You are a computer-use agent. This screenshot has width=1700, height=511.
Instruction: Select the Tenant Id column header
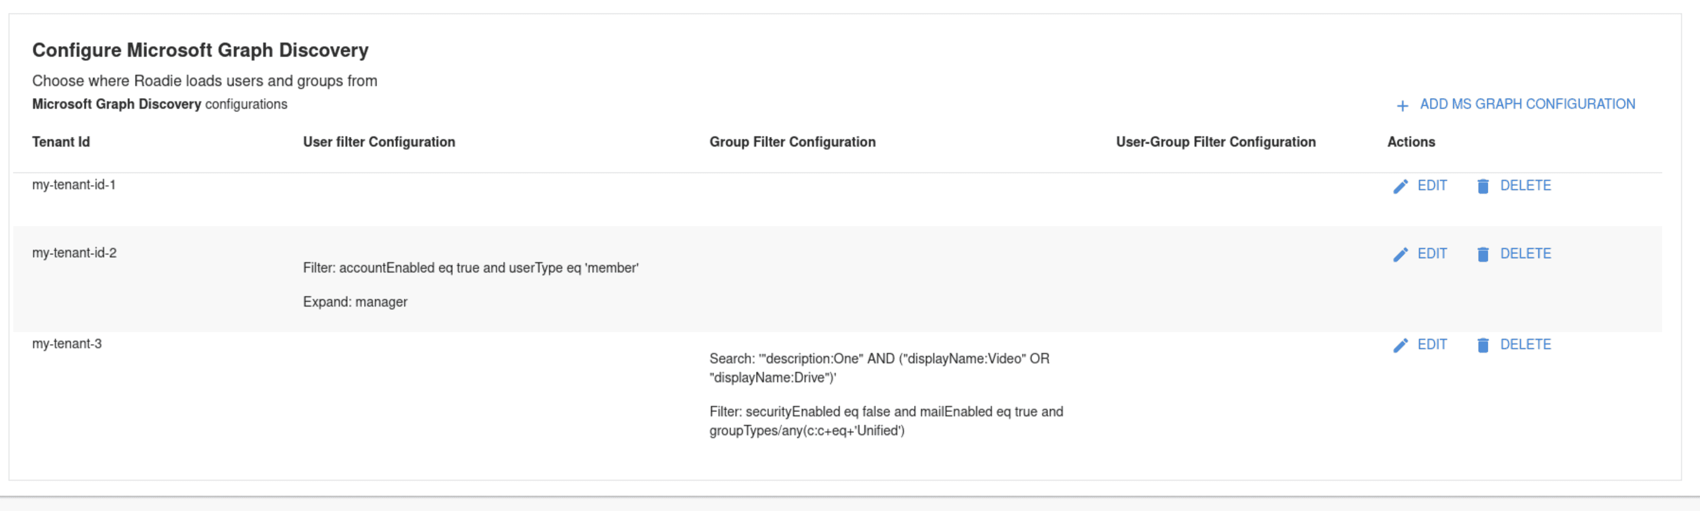(61, 142)
